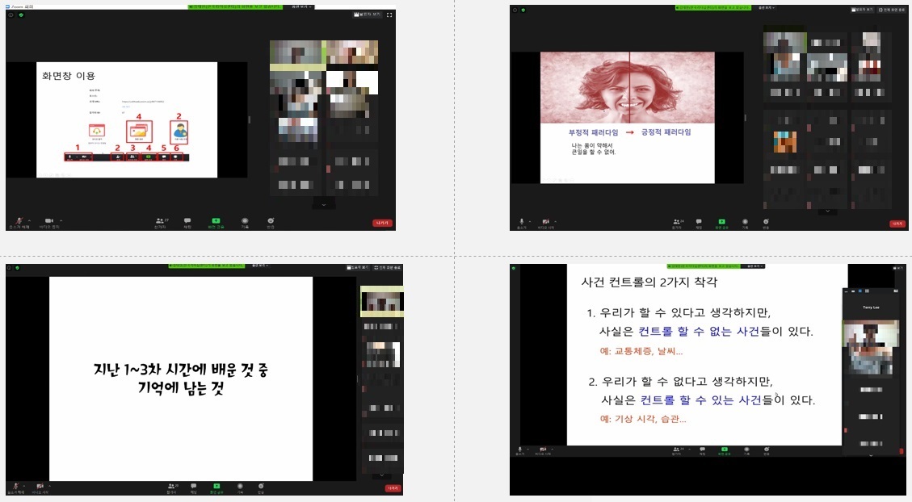Open reactions in the 기억에 남는 것 window
Screen dimensions: 912x502
tap(261, 487)
